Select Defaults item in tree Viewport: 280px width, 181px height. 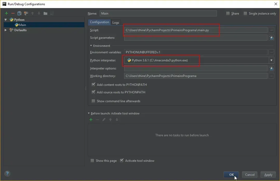pyautogui.click(x=20, y=30)
